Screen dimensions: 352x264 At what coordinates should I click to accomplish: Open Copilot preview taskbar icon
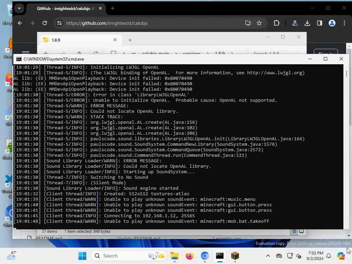pos(341,256)
